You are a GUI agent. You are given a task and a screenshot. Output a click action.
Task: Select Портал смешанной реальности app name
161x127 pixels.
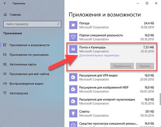[101, 35]
